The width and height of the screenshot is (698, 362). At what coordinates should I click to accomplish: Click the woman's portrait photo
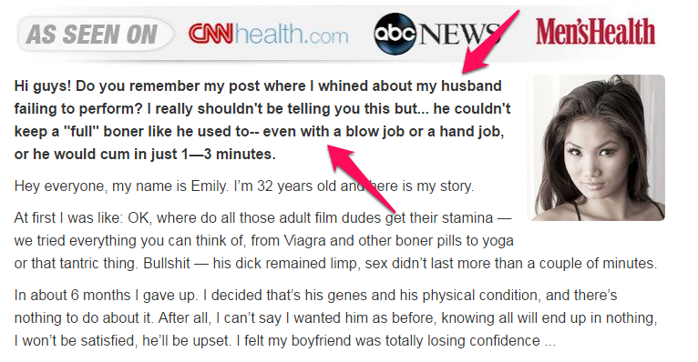(596, 147)
